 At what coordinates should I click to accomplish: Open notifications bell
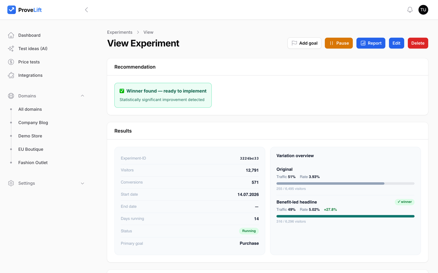point(410,10)
